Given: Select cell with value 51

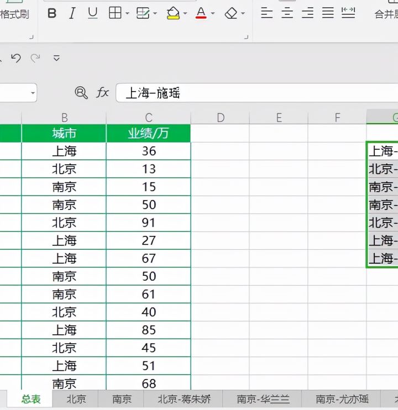Looking at the screenshot, I should (149, 366).
